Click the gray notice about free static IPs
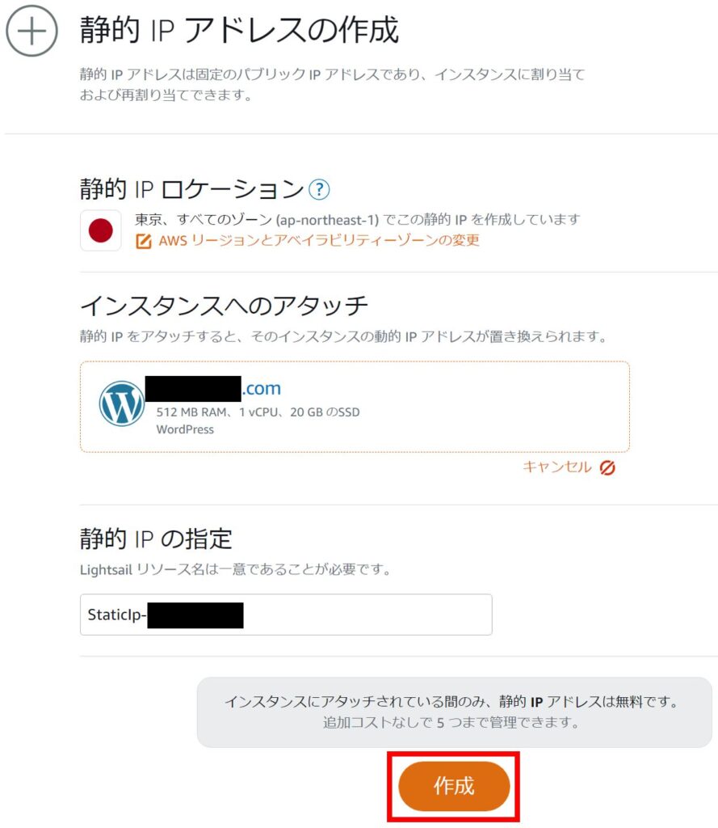718x828 pixels. (x=454, y=712)
